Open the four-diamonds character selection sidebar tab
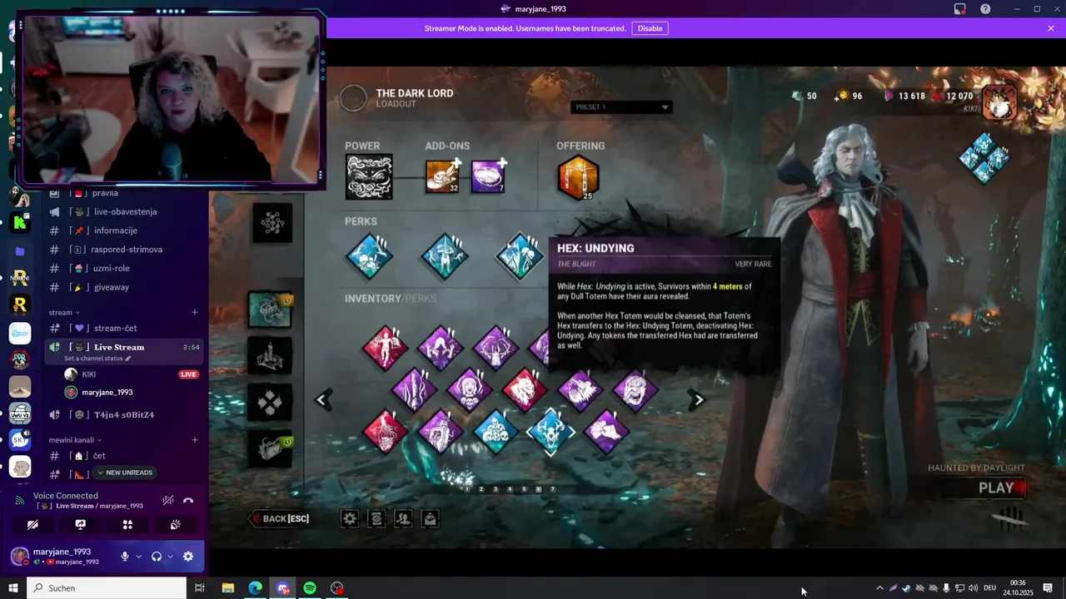 tap(270, 403)
